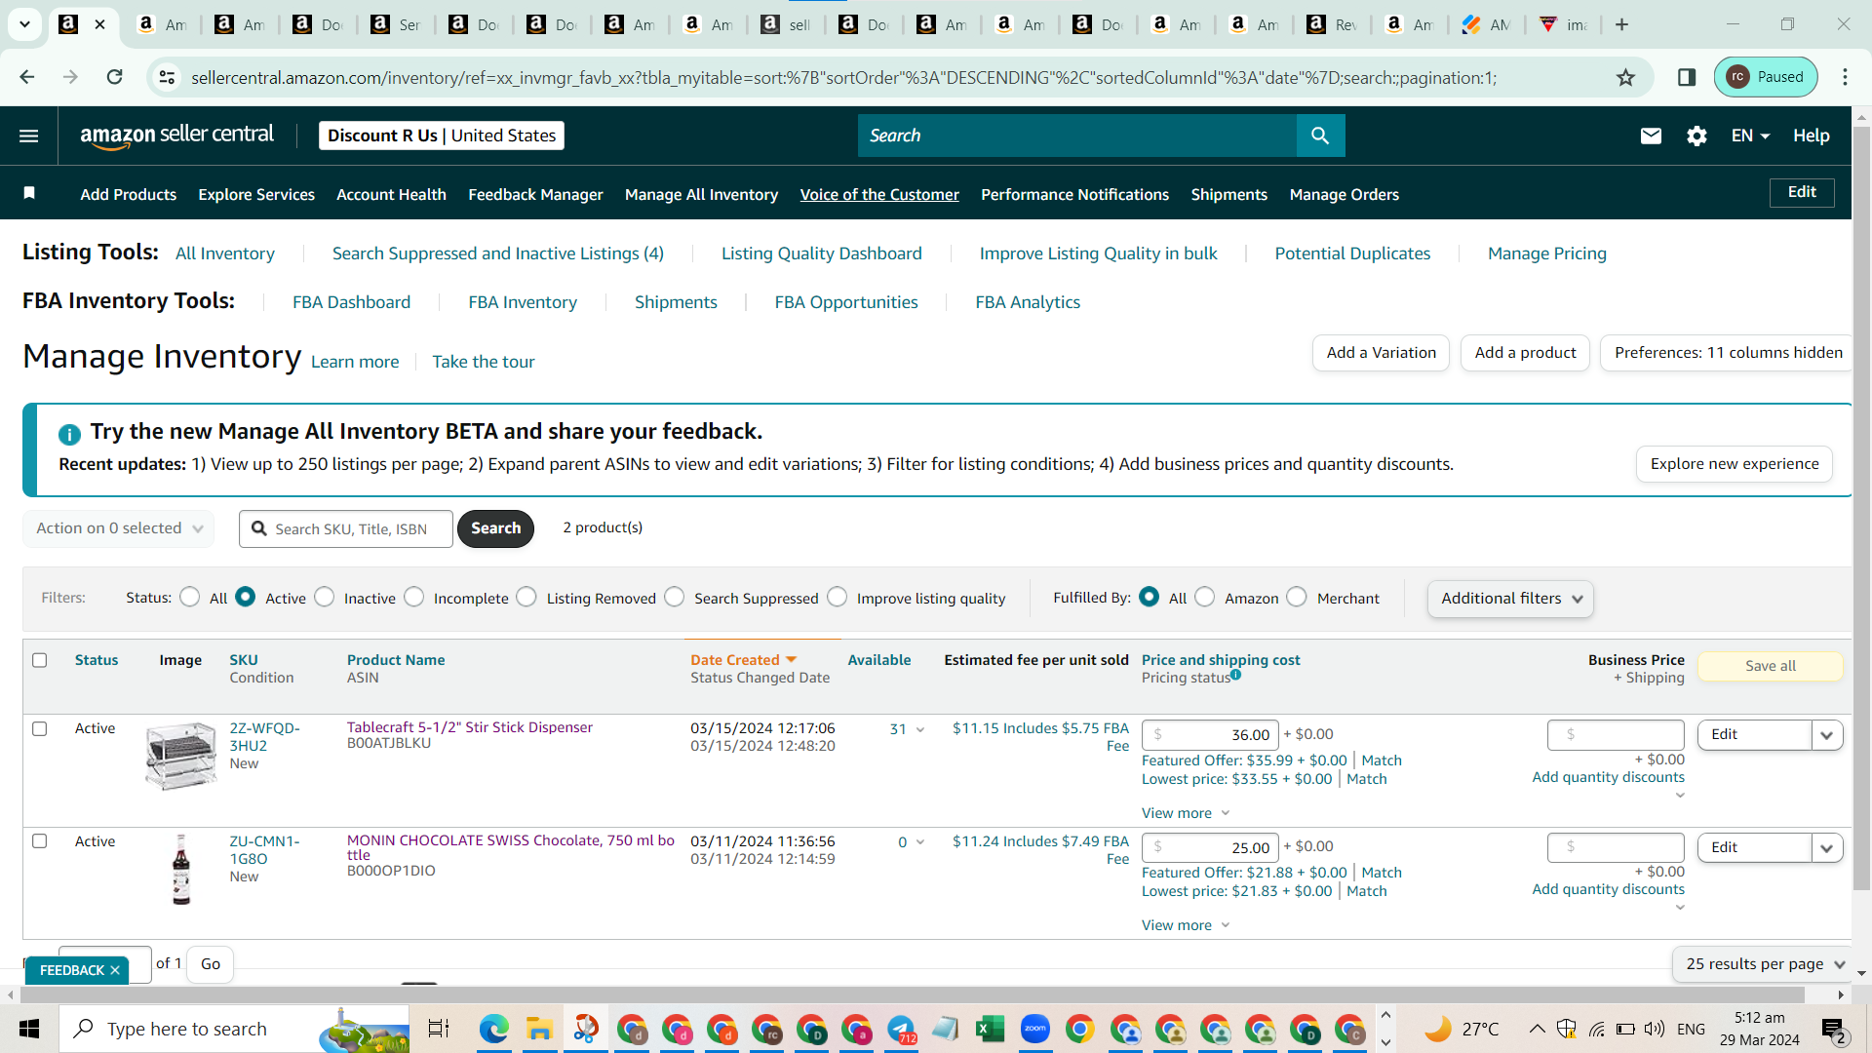Image resolution: width=1872 pixels, height=1053 pixels.
Task: Select the Inactive status filter
Action: tap(325, 597)
